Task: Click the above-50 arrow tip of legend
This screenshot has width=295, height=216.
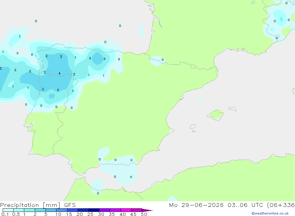Action: [x=147, y=210]
